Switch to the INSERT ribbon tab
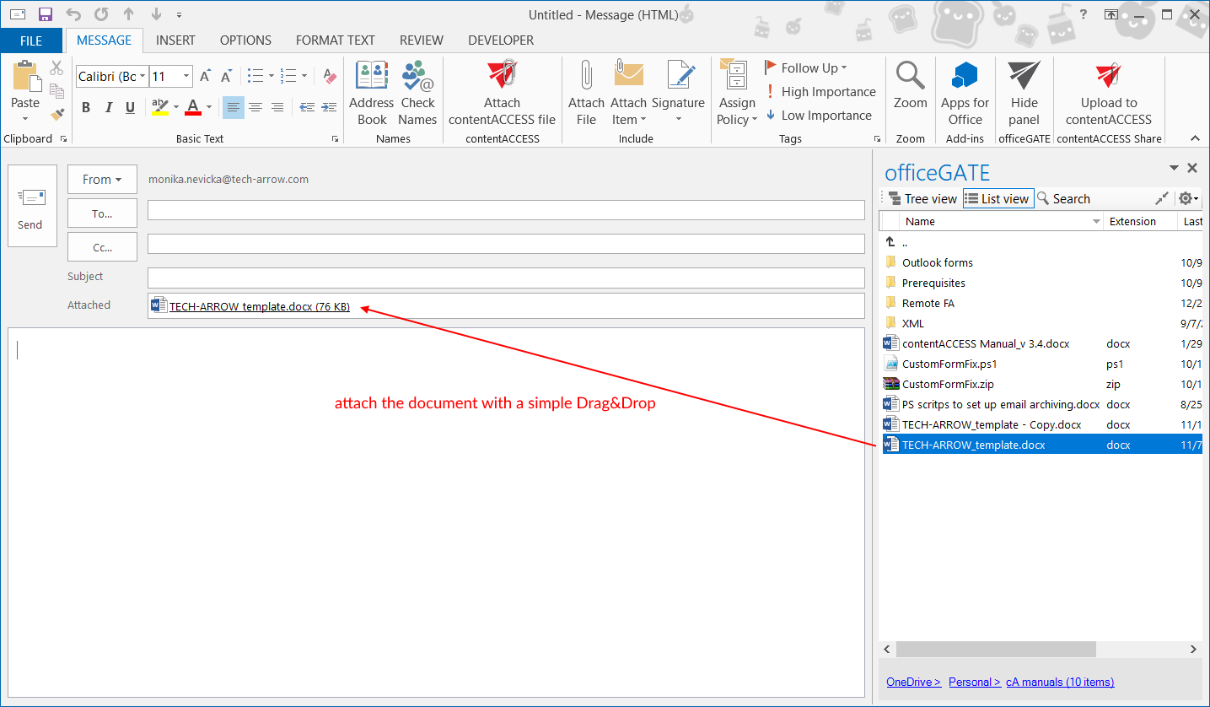This screenshot has height=707, width=1210. point(175,40)
